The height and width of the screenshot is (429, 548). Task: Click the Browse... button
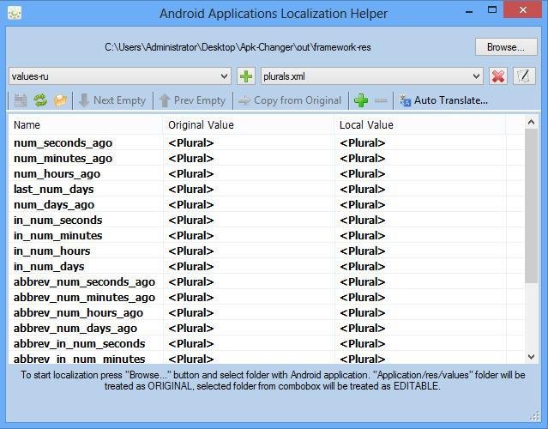pos(506,47)
